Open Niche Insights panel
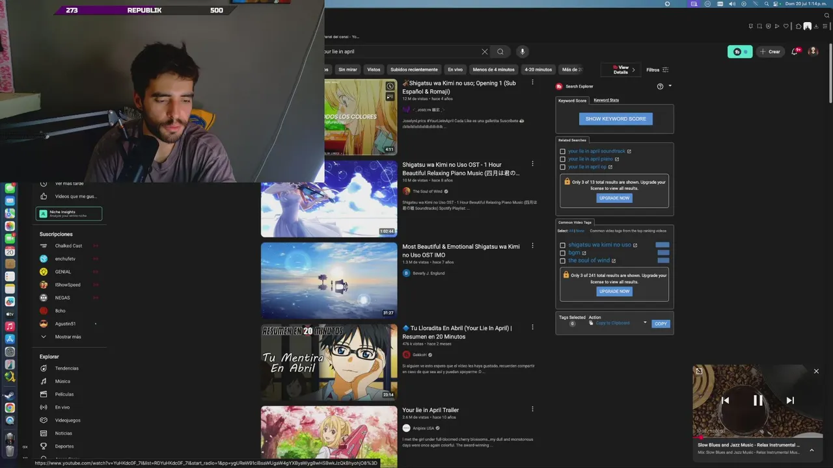Viewport: 833px width, 468px height. [69, 213]
